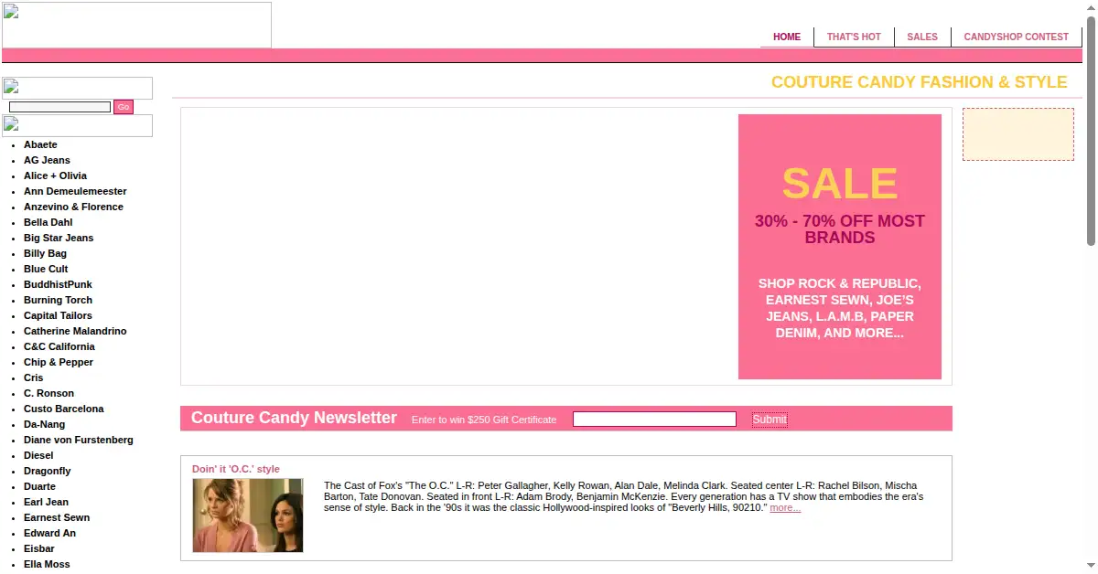
Task: Open the AG Jeans brand link
Action: coord(47,160)
